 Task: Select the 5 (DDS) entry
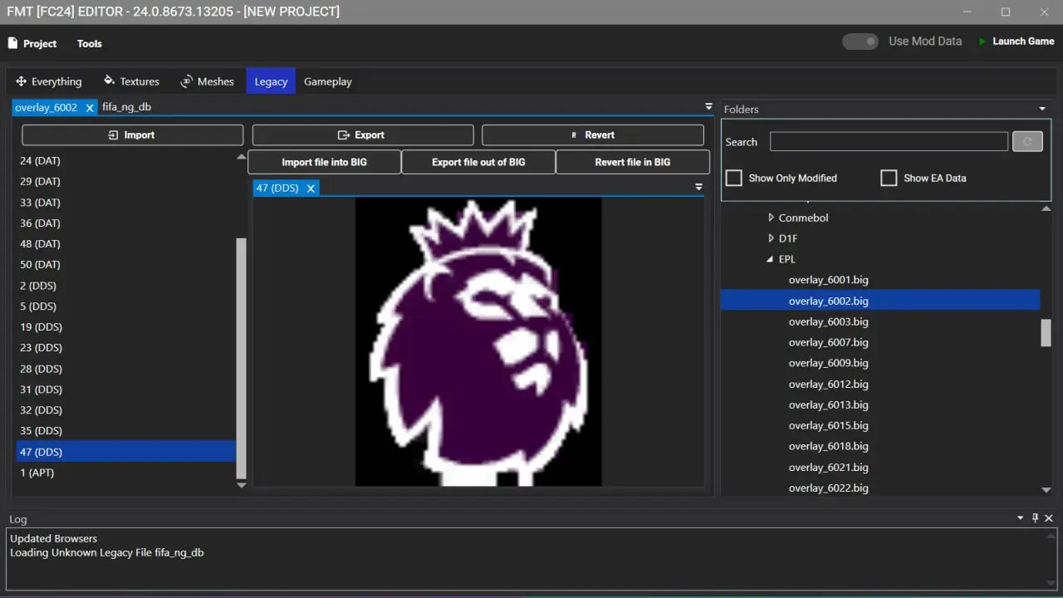tap(126, 306)
